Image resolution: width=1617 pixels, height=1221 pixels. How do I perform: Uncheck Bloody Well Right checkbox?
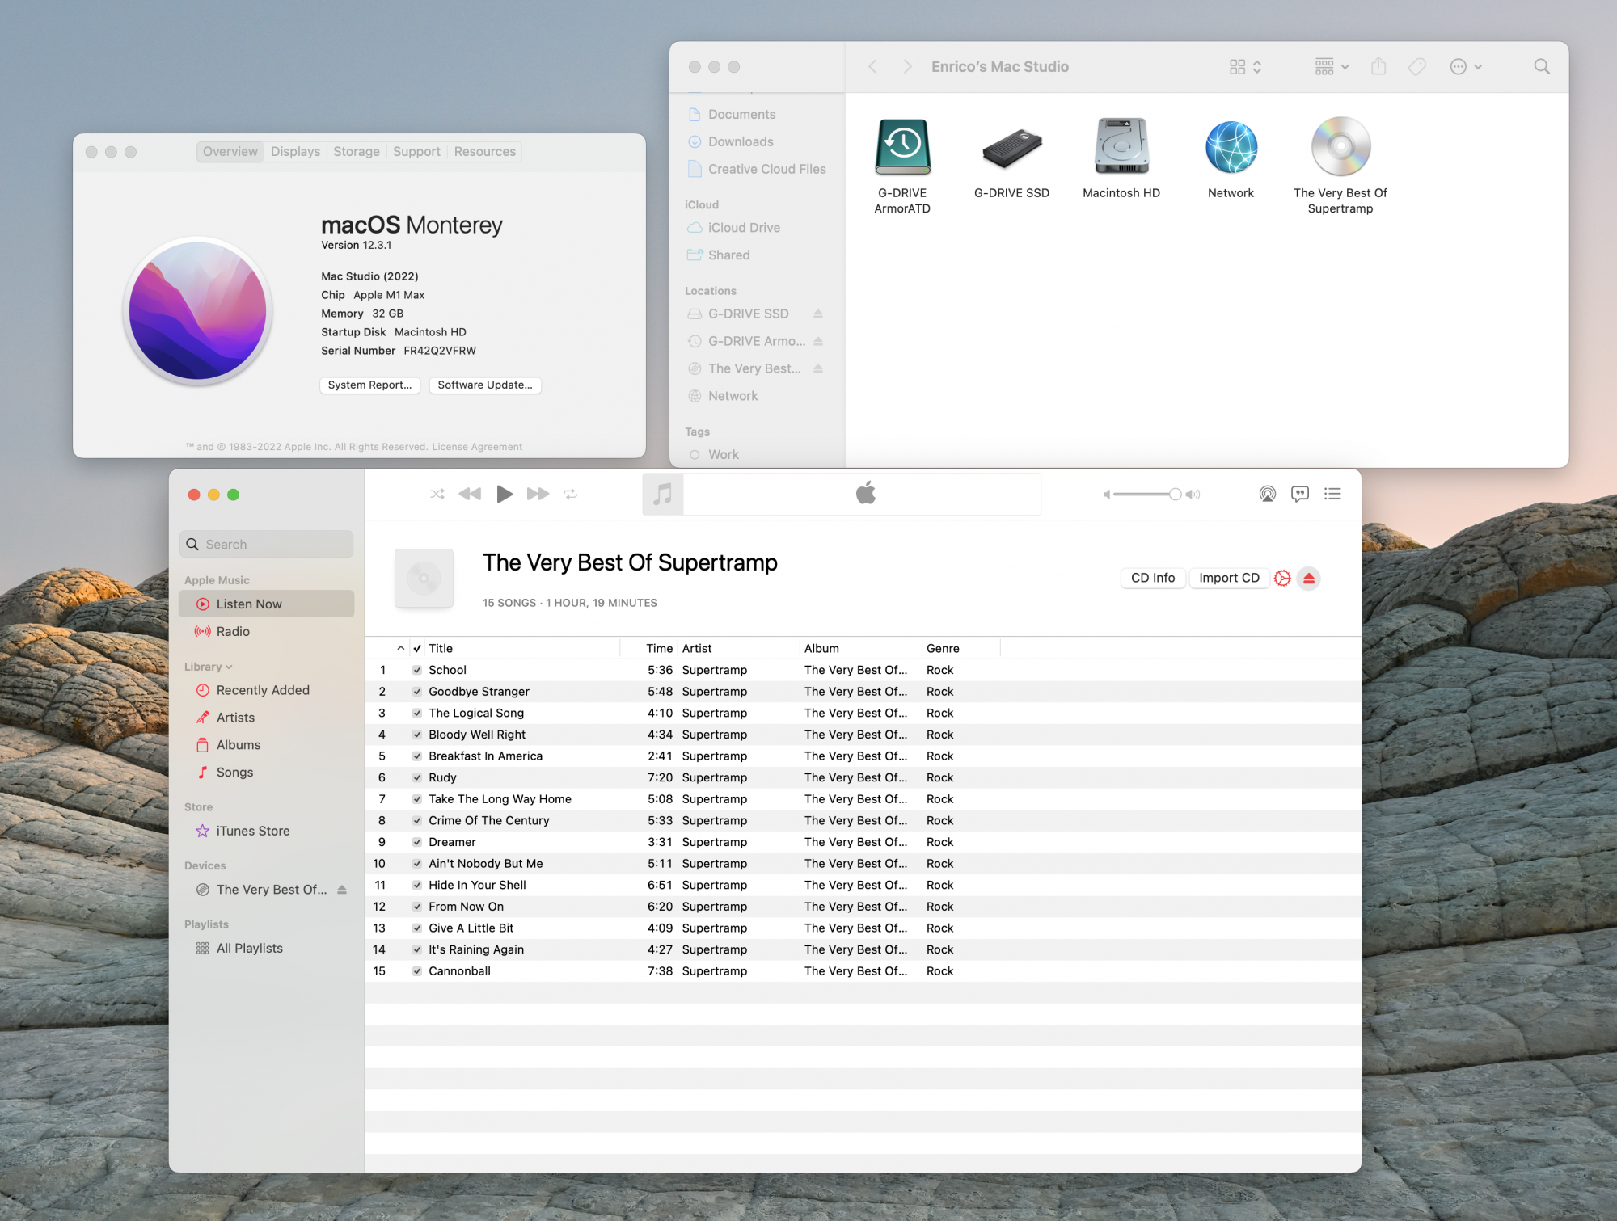coord(417,735)
